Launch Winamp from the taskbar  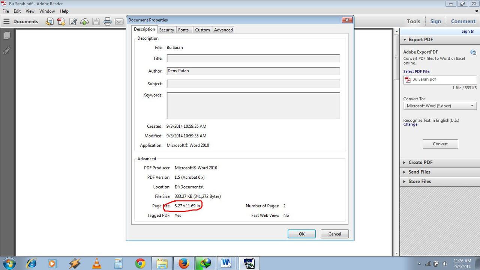tap(74, 263)
